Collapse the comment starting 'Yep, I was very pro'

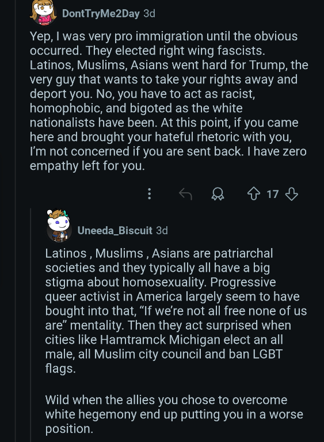click(x=169, y=101)
